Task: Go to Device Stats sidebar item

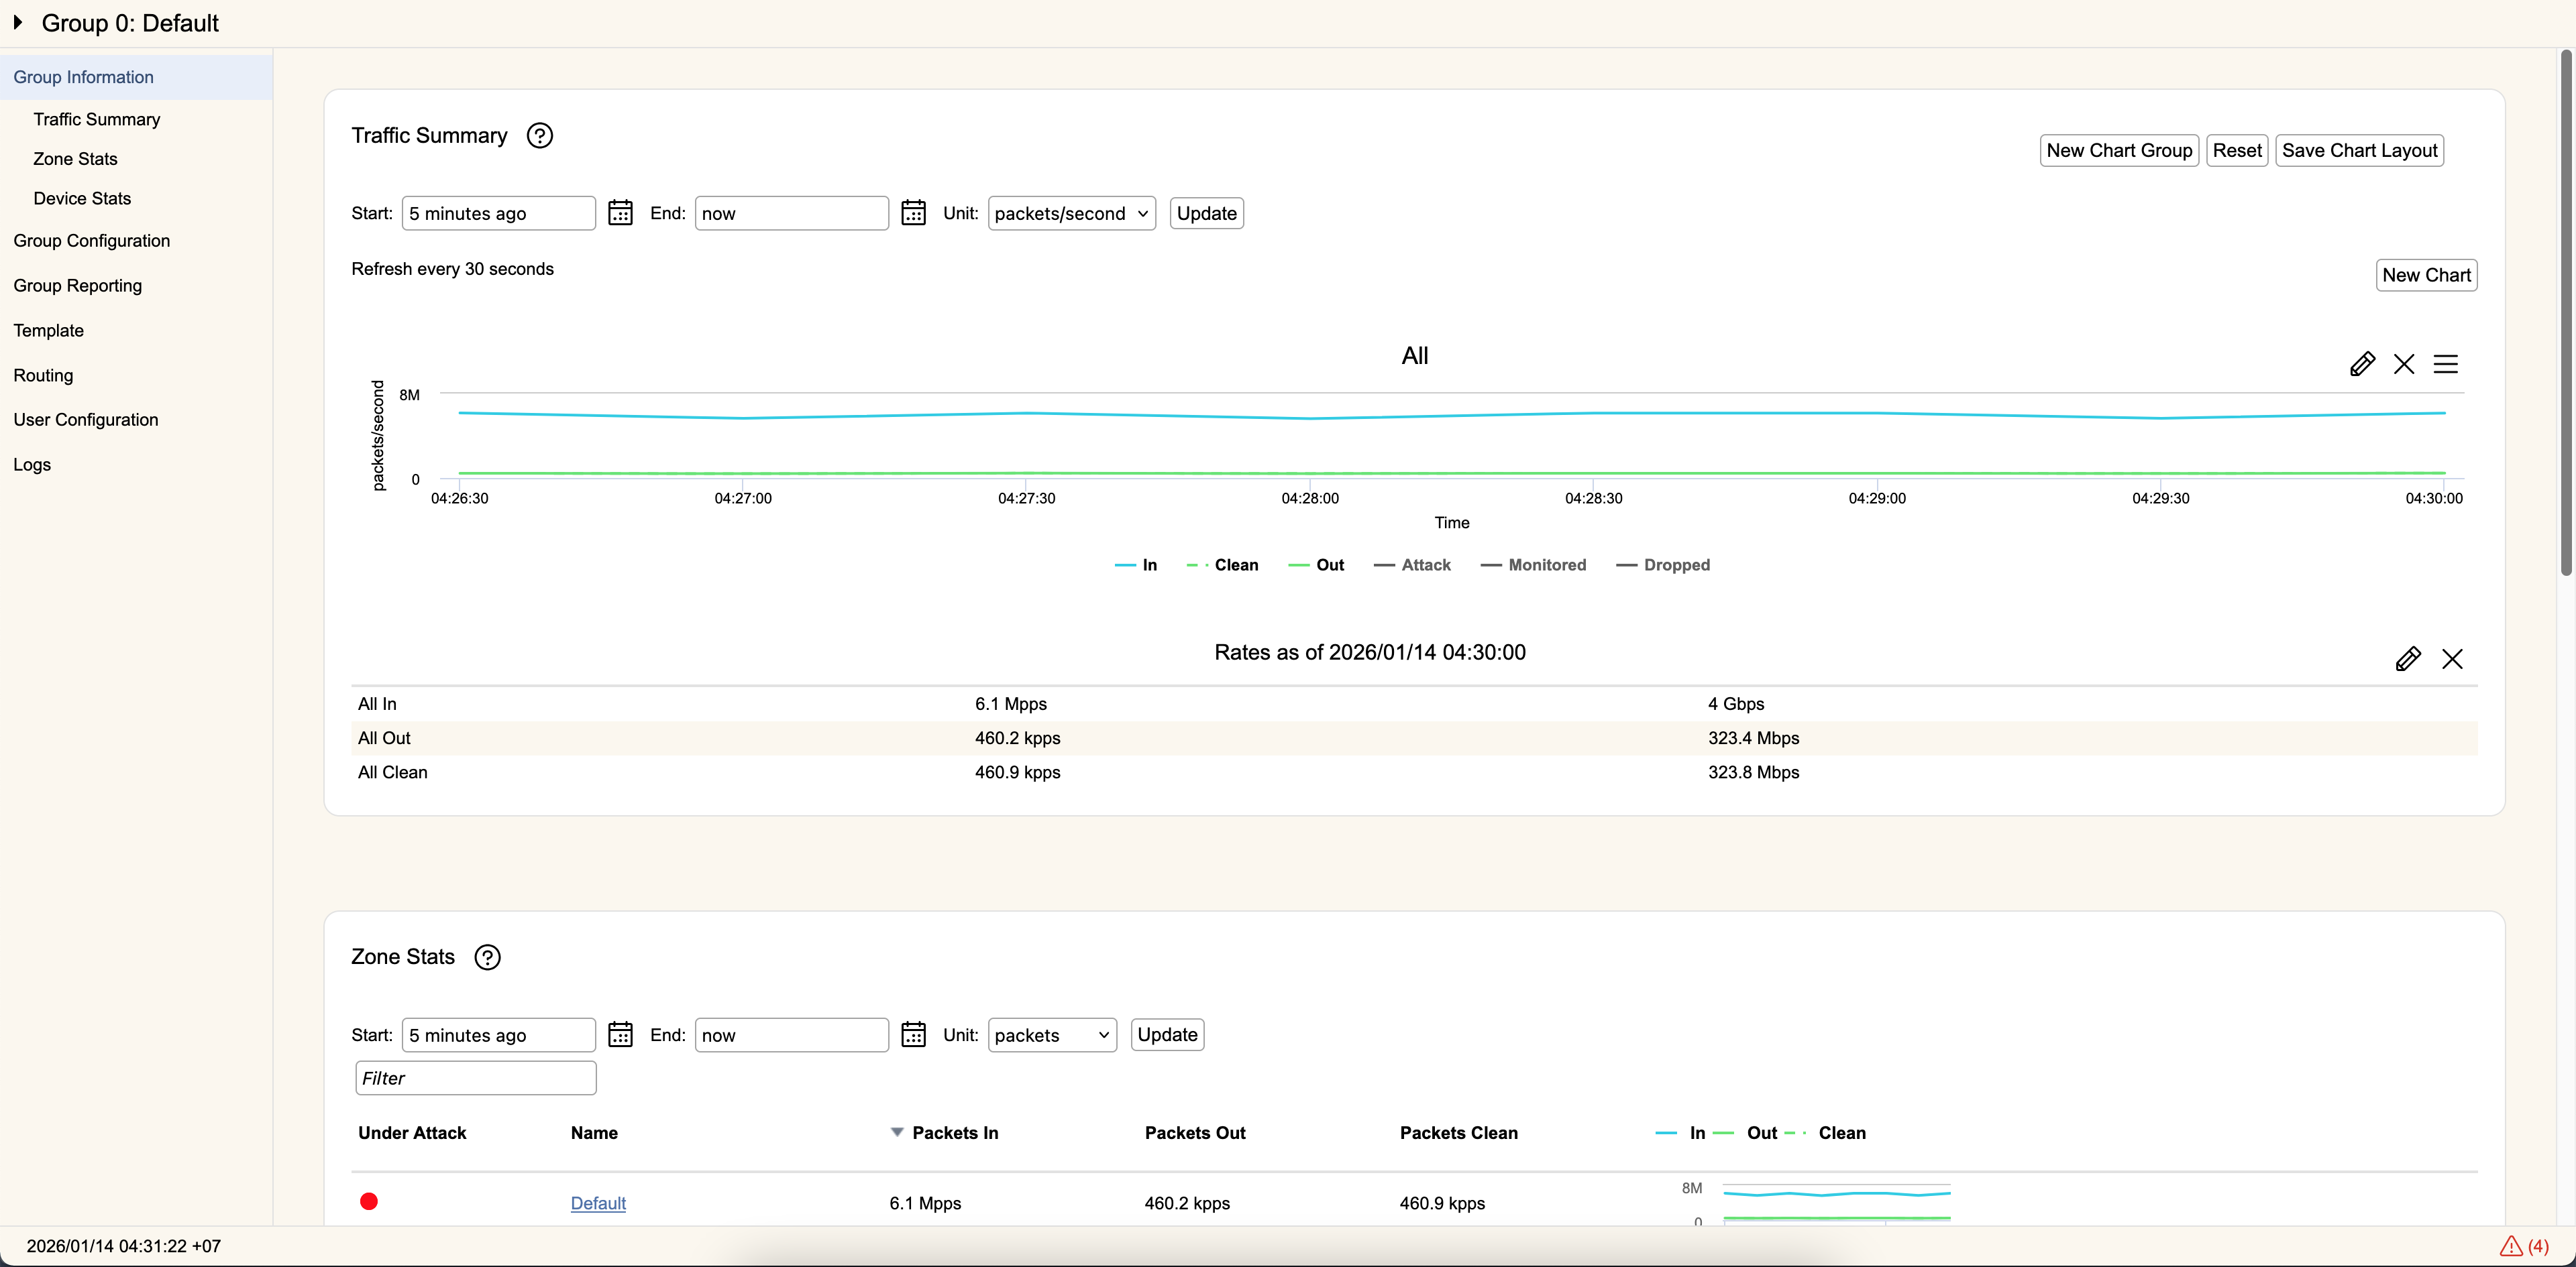Action: click(82, 198)
